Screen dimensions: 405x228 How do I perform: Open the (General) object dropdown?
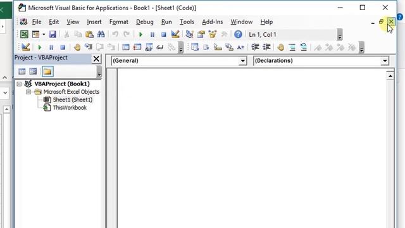pyautogui.click(x=242, y=61)
